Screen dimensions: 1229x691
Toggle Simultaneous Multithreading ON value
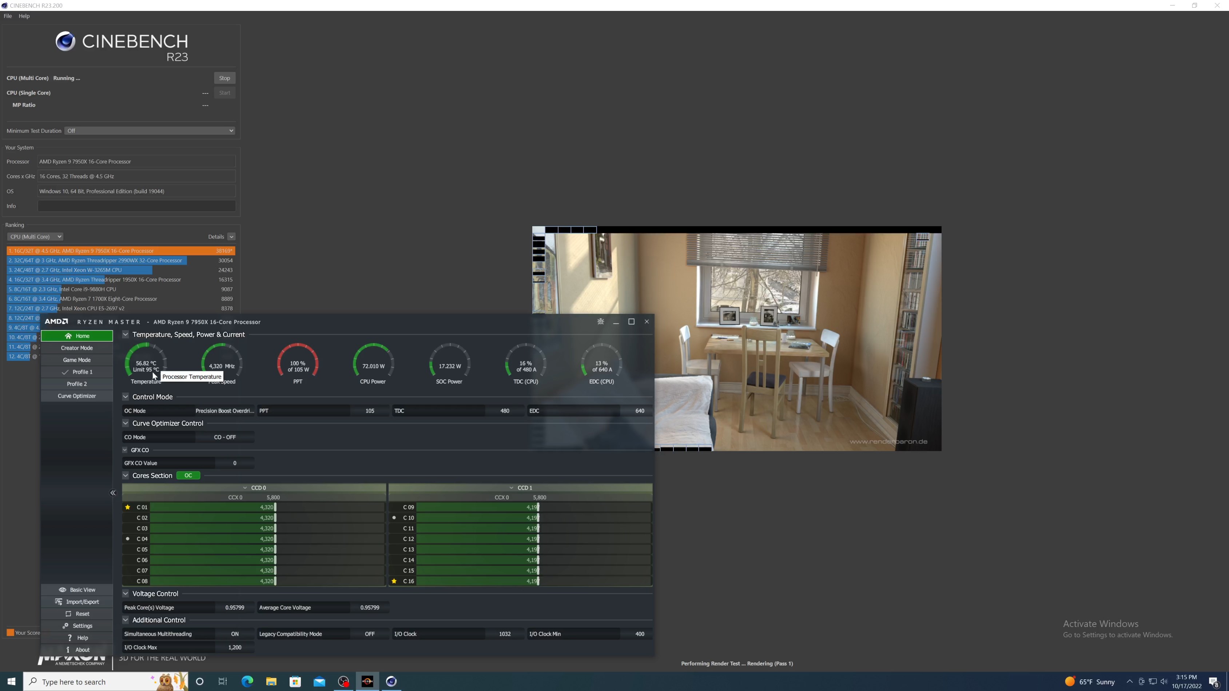pyautogui.click(x=235, y=634)
